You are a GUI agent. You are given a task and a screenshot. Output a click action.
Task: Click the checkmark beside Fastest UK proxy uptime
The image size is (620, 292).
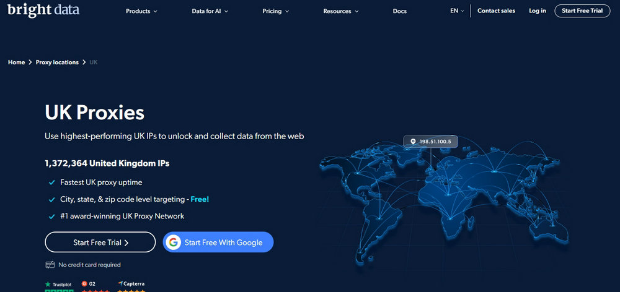pos(51,182)
